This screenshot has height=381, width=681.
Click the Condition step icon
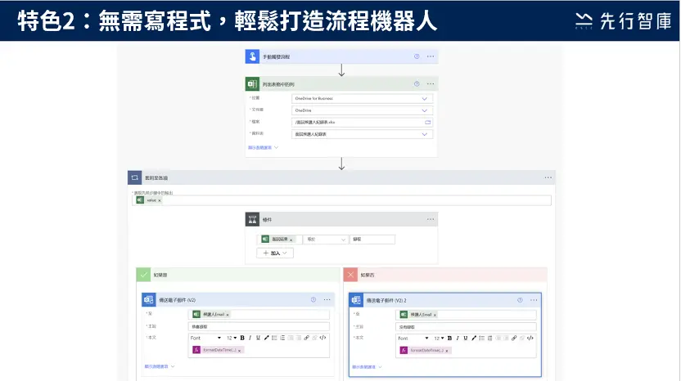tap(252, 220)
